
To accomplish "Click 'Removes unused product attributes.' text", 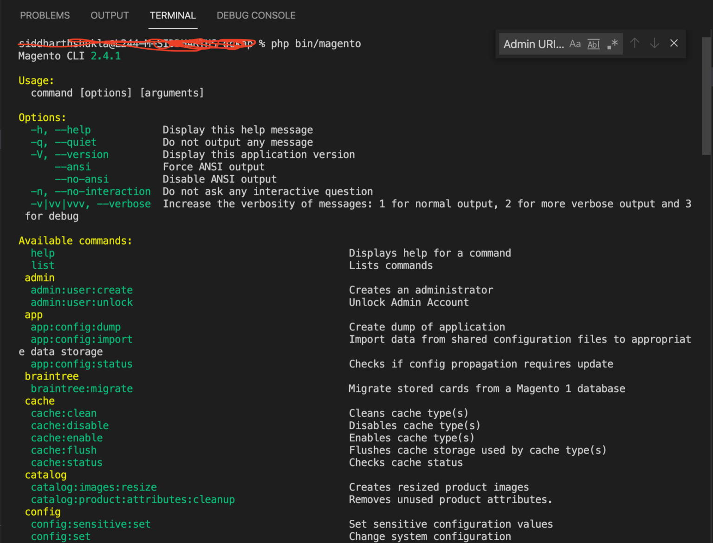I will [451, 499].
